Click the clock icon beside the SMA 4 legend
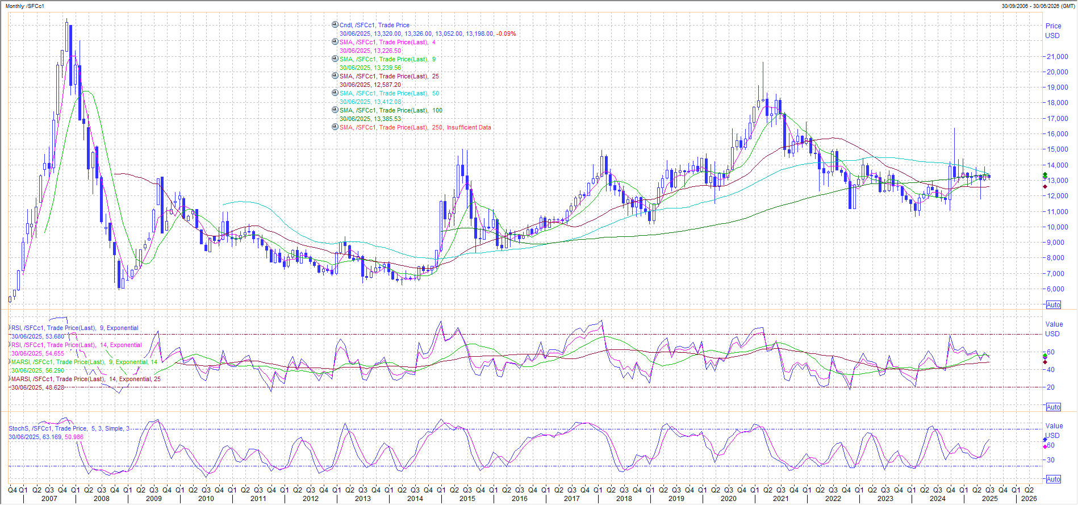 [335, 41]
